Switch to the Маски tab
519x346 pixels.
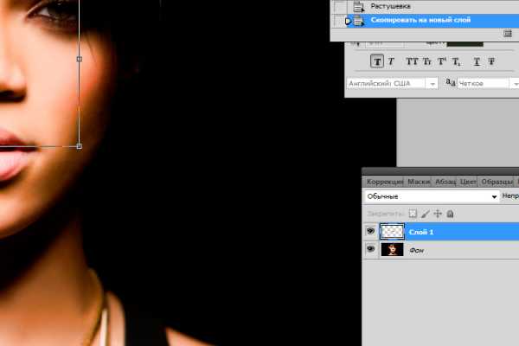click(x=418, y=182)
